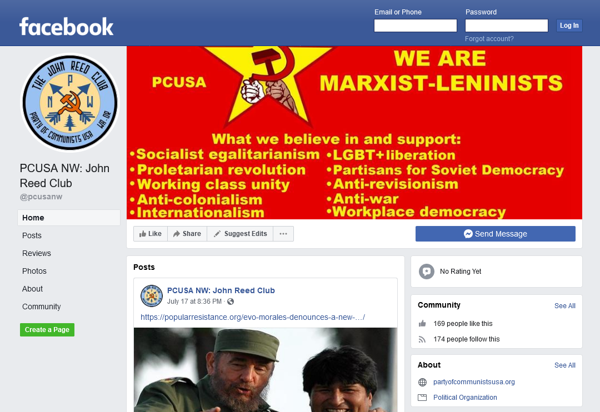Viewport: 600px width, 412px height.
Task: Click the Email or Phone field
Action: (415, 26)
